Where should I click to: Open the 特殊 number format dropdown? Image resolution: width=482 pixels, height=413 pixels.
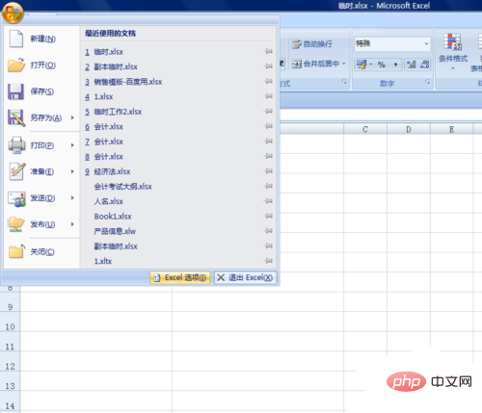pos(426,44)
